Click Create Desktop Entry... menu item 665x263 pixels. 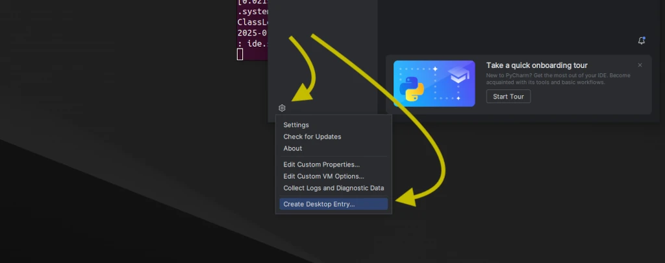point(333,204)
